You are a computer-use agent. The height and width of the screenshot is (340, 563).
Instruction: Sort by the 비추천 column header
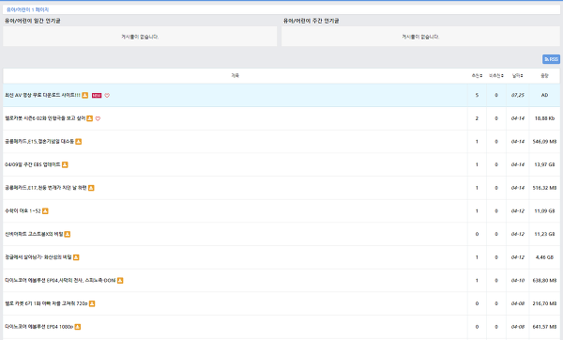(x=496, y=75)
